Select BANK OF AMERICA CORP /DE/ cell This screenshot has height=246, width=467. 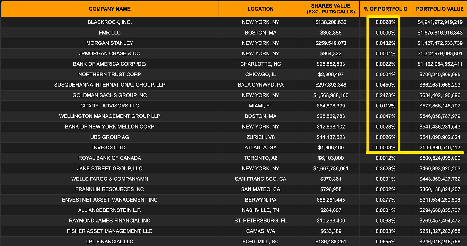point(110,64)
